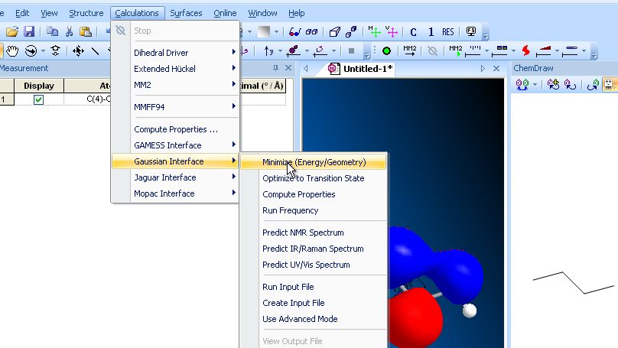This screenshot has height=348, width=618.
Task: Open file with the folder icon
Action: tap(12, 31)
